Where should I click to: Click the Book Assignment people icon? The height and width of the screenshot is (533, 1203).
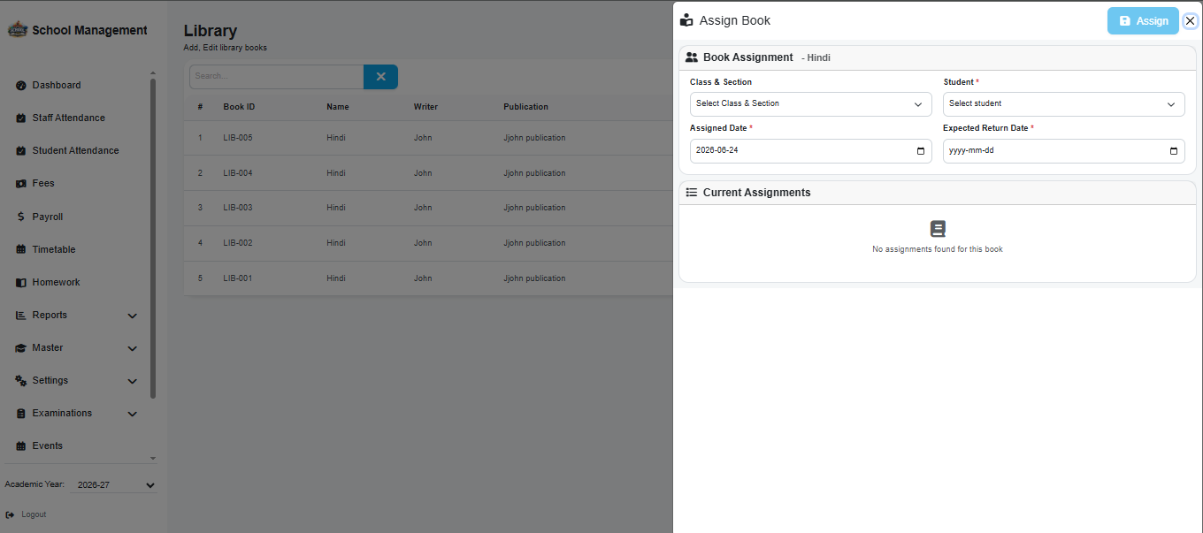(692, 57)
